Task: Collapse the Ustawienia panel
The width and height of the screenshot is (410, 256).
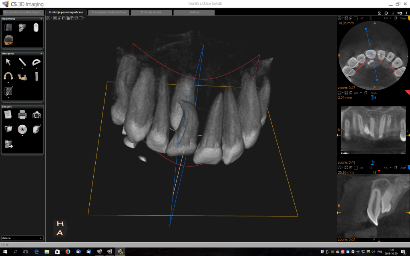Action: (41, 19)
